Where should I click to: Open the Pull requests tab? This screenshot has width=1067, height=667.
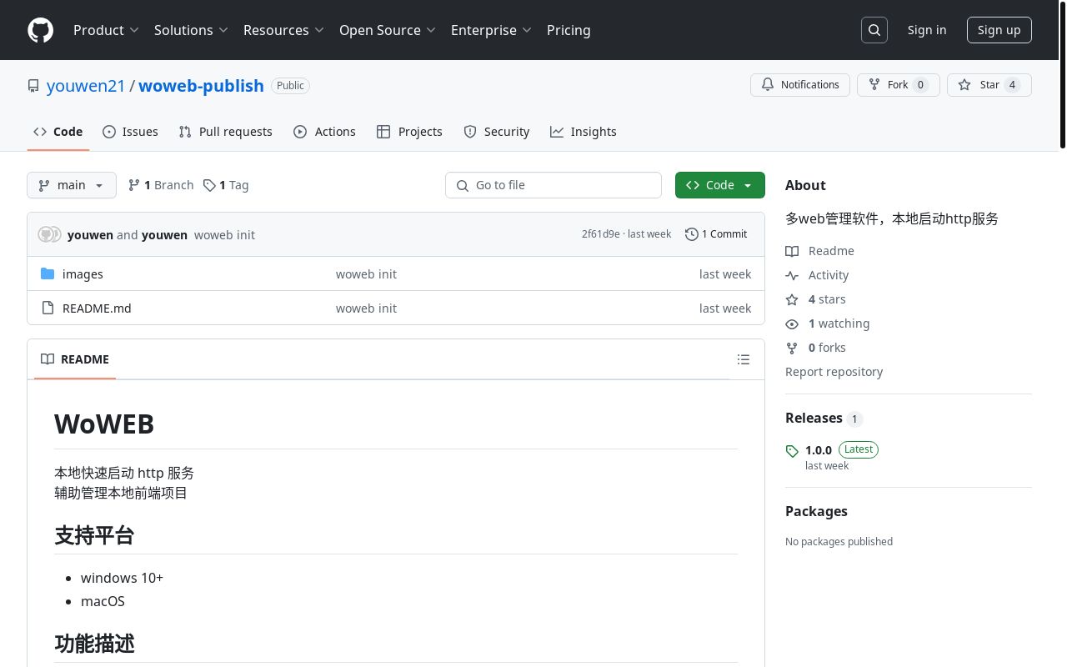pos(226,132)
